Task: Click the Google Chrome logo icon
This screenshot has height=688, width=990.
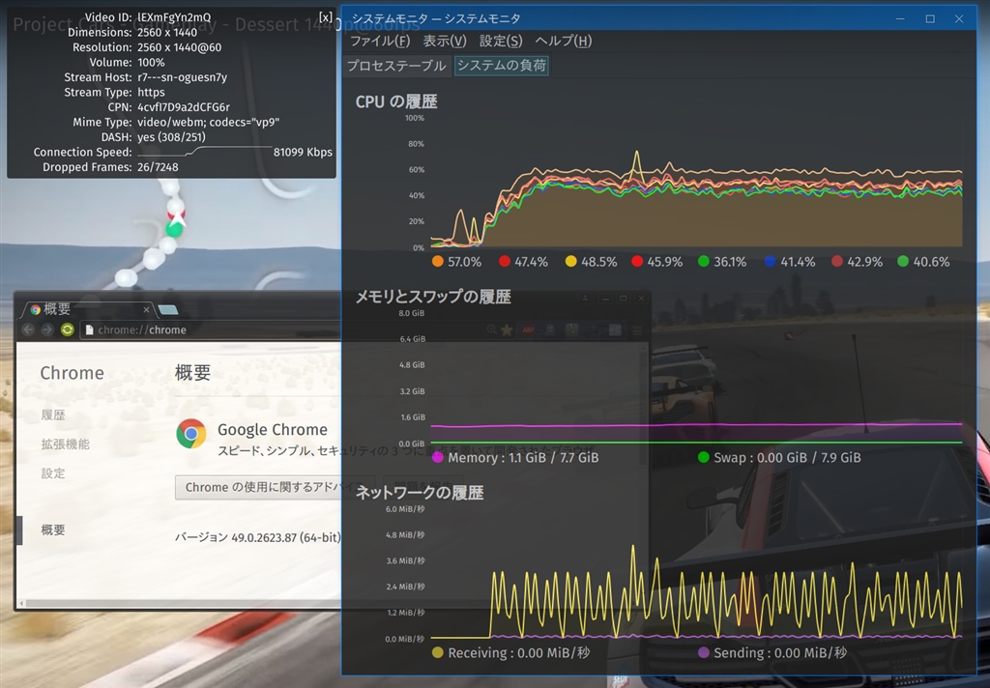Action: [191, 434]
